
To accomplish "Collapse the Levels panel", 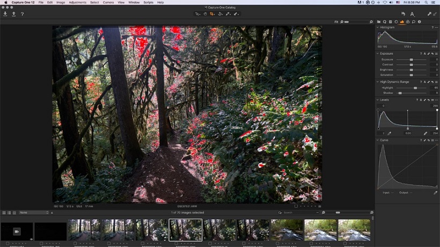I will click(377, 100).
